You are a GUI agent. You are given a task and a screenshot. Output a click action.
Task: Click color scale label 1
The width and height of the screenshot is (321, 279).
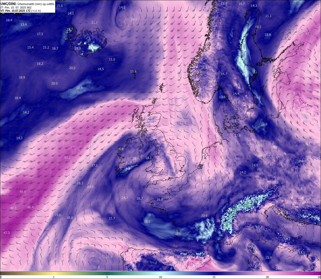click(x=54, y=277)
